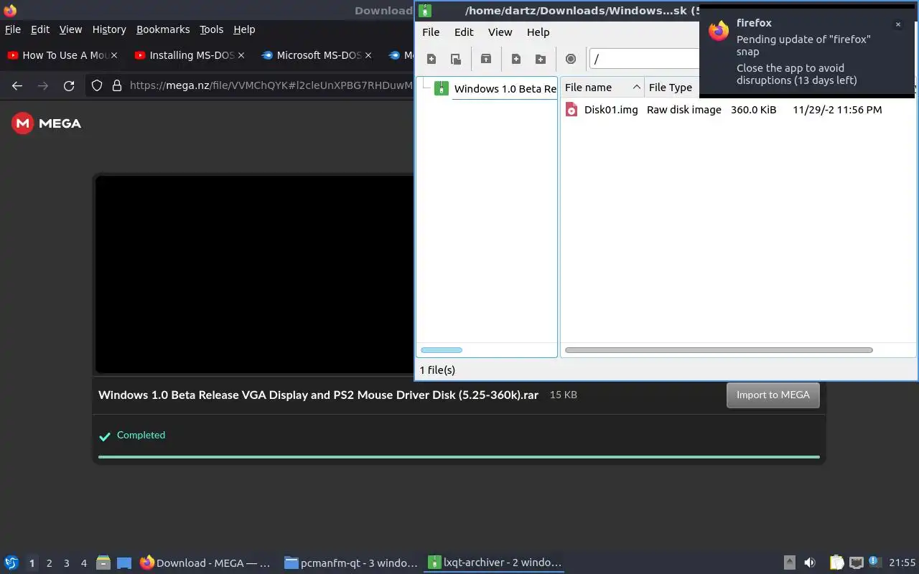Viewport: 919px width, 574px height.
Task: Click the Firefox reload page icon
Action: [x=69, y=86]
